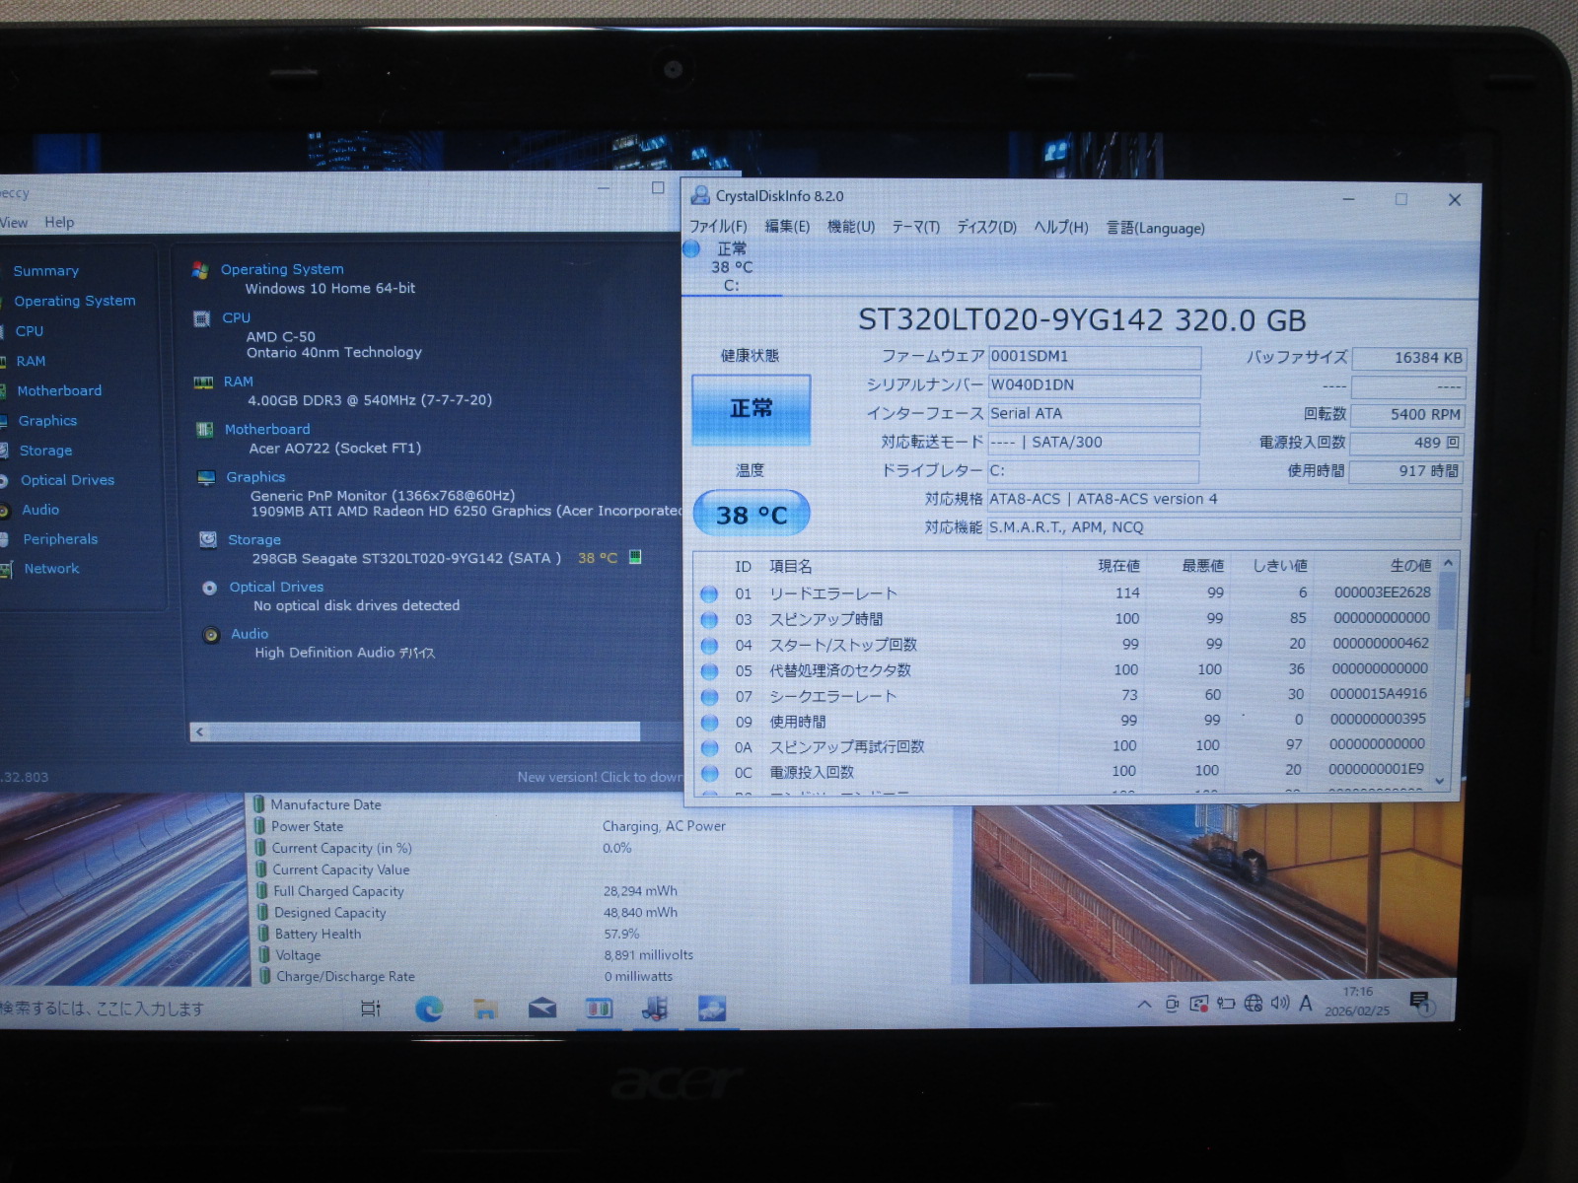The height and width of the screenshot is (1183, 1578).
Task: Click the Storage drive icon in summary
Action: click(208, 539)
